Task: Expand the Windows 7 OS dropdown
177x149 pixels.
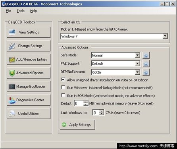Action: tap(165, 36)
